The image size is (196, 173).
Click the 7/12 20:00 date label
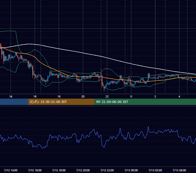83,170
